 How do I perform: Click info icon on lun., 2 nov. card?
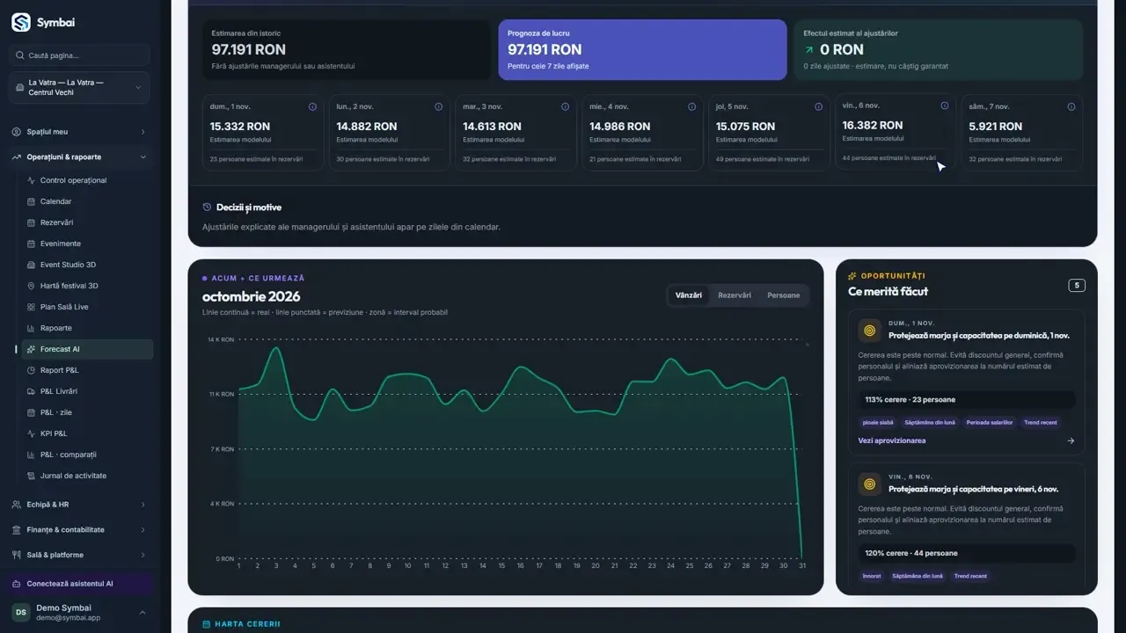point(438,106)
